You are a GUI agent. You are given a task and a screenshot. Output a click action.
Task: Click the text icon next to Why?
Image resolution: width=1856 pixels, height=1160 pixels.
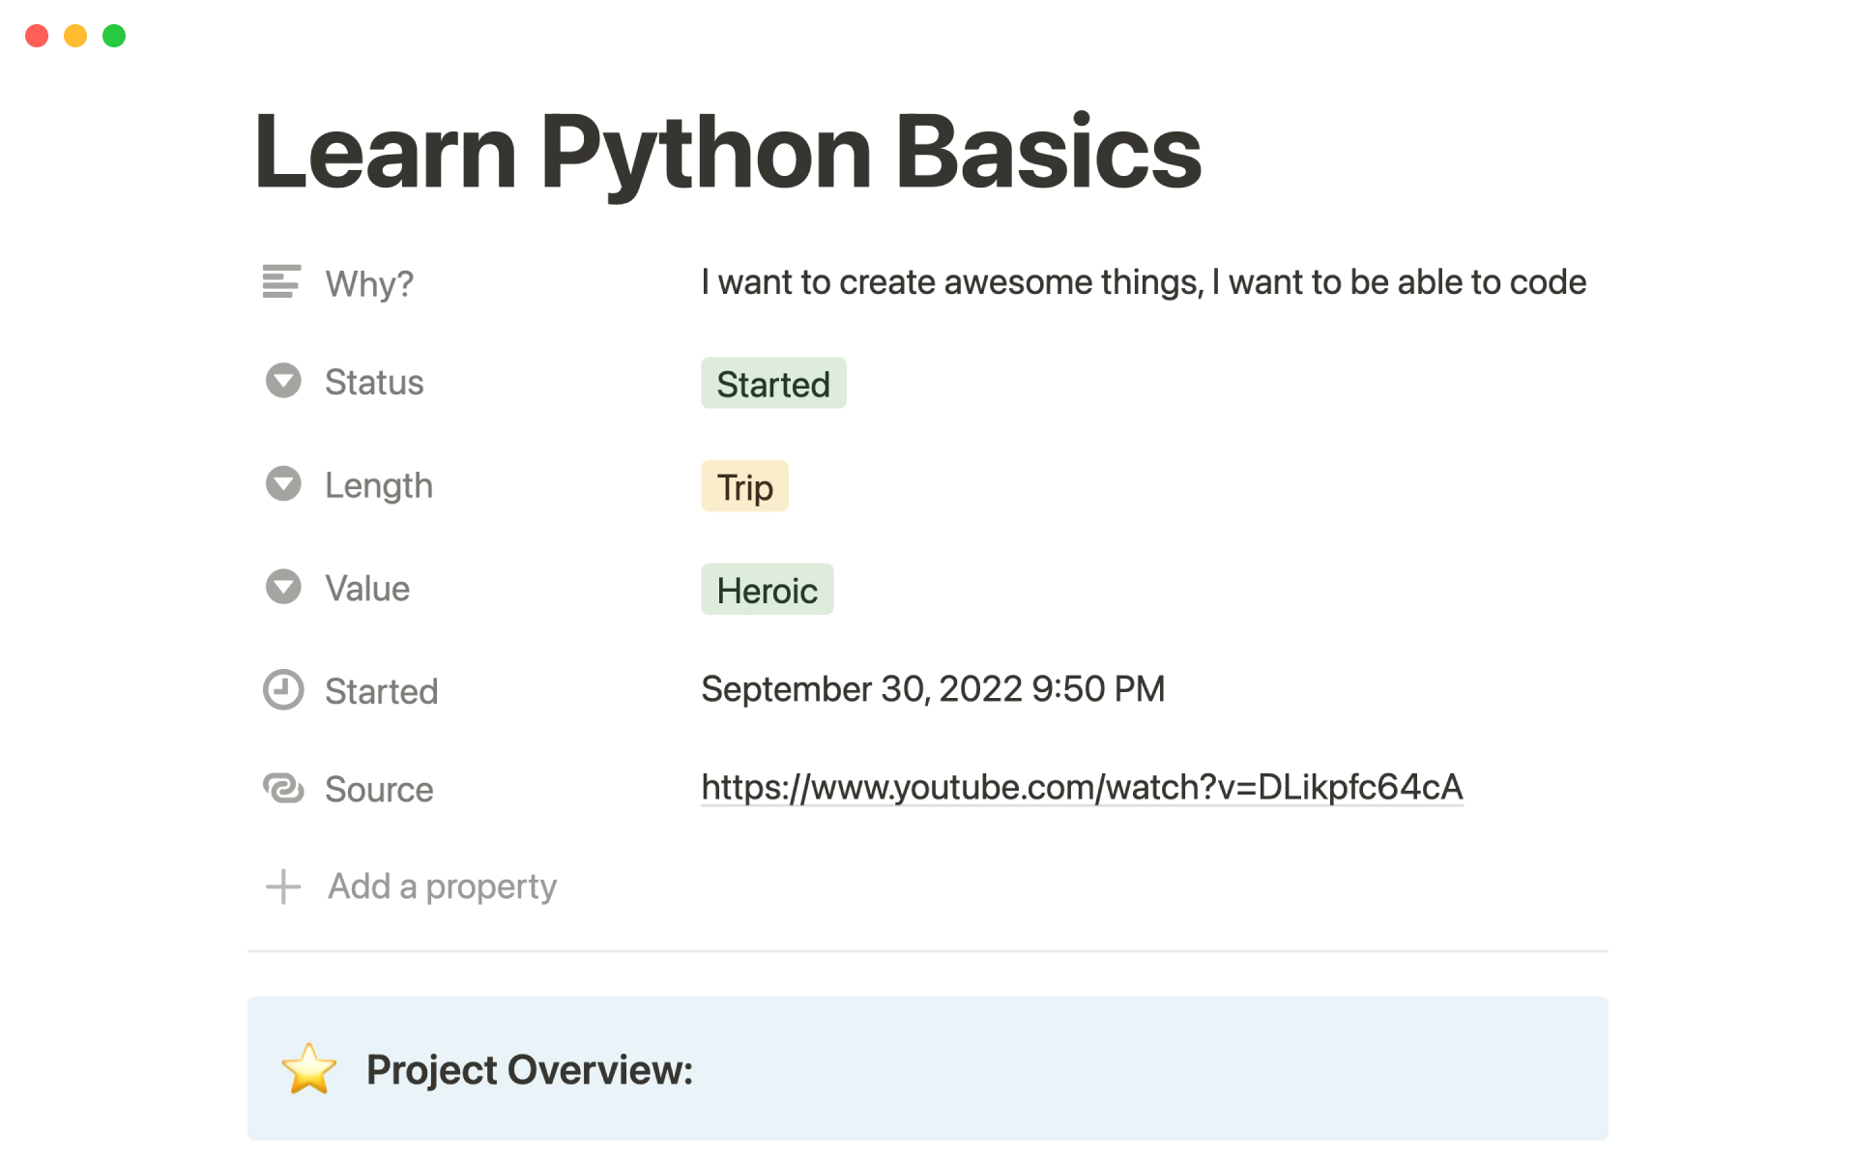tap(281, 281)
